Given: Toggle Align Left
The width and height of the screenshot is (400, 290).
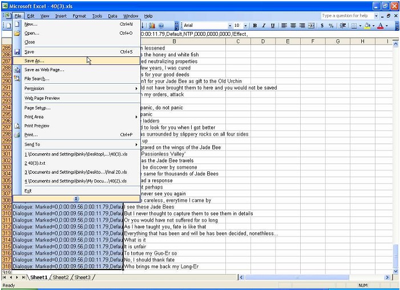Looking at the screenshot, I should (284, 26).
